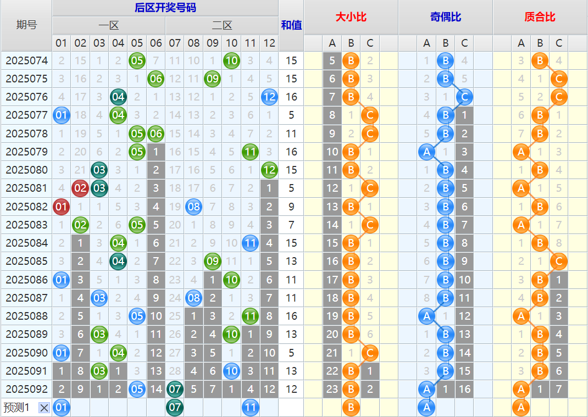This screenshot has width=588, height=417.
Task: Select predicted ball 01 in 预测1 row
Action: tap(62, 407)
